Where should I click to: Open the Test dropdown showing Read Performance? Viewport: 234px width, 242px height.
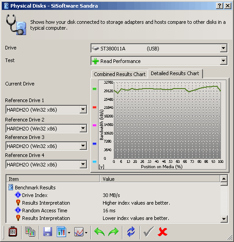(x=159, y=61)
